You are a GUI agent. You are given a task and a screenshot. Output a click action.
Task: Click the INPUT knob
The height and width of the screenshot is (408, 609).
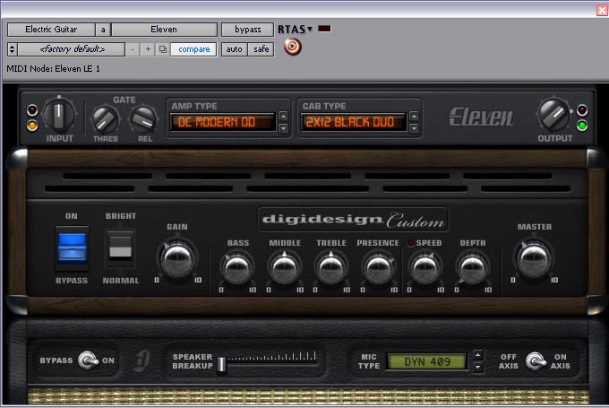pyautogui.click(x=58, y=114)
